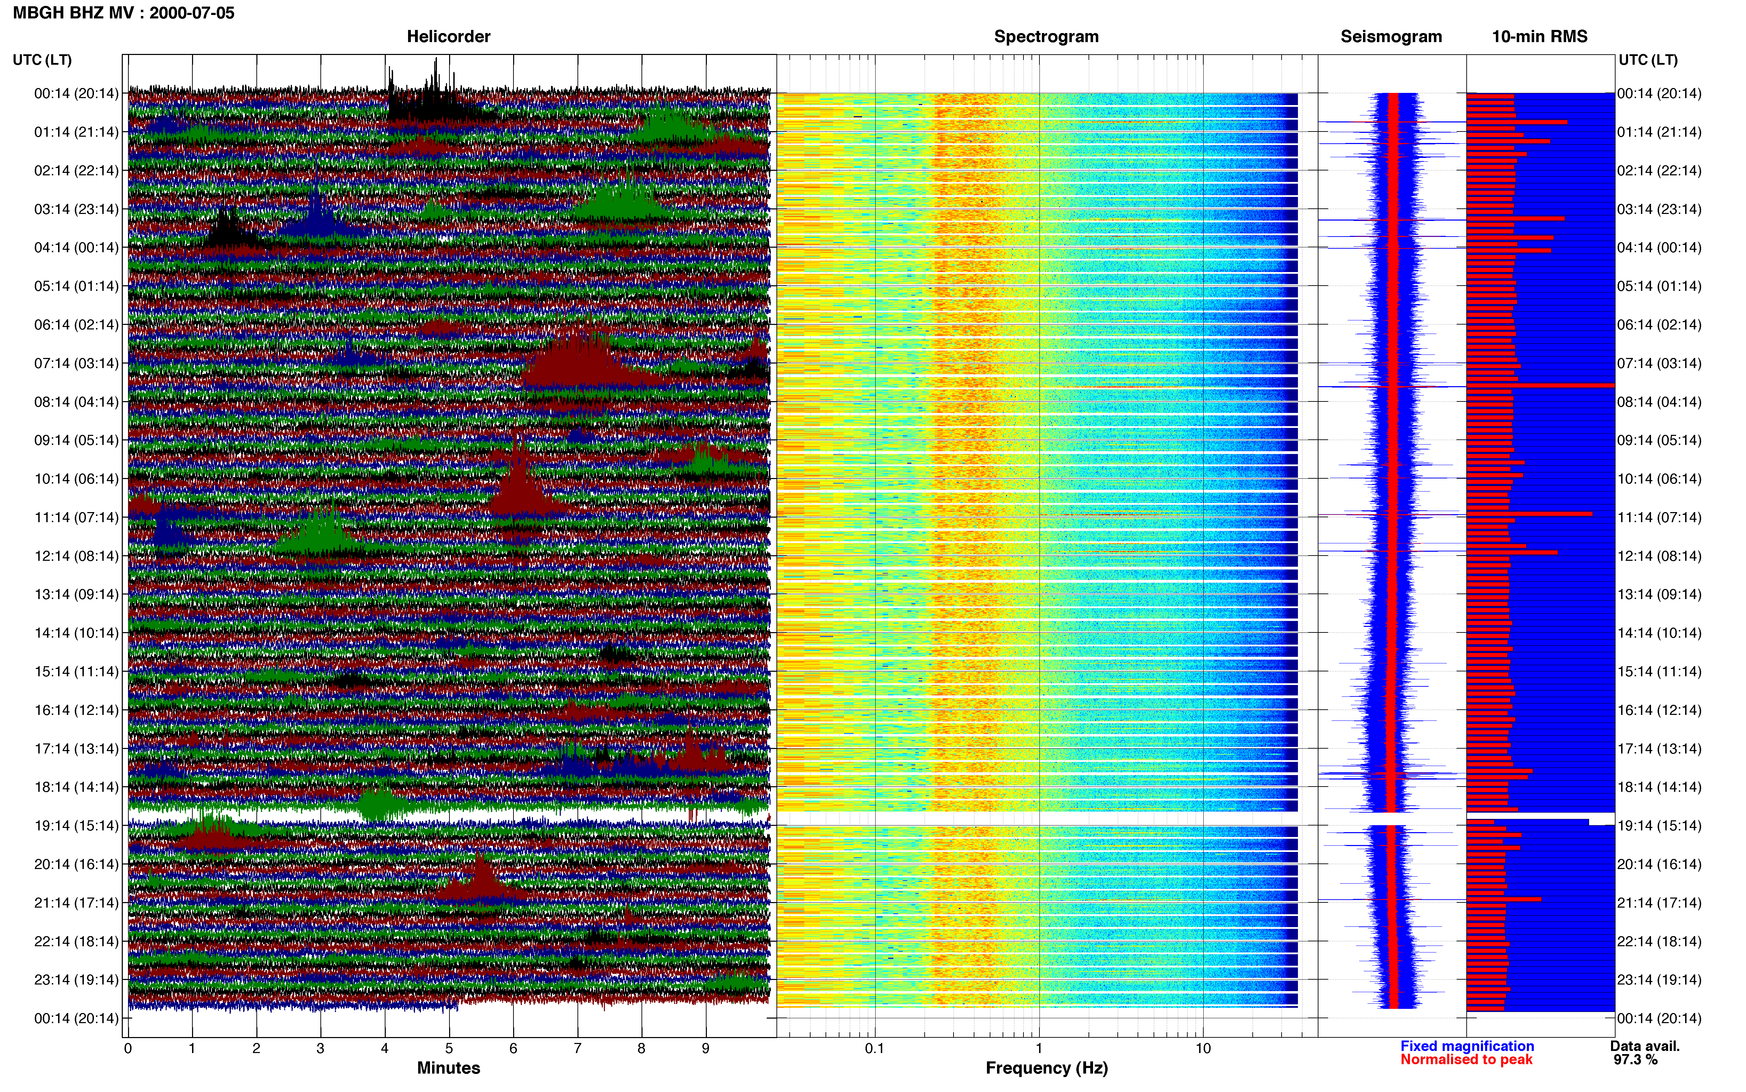Click left time label 07:14 (03:14)
The image size is (1746, 1092).
pyautogui.click(x=77, y=363)
